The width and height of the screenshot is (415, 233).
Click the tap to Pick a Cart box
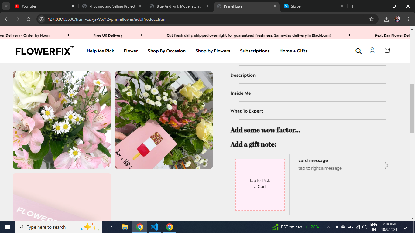click(260, 185)
